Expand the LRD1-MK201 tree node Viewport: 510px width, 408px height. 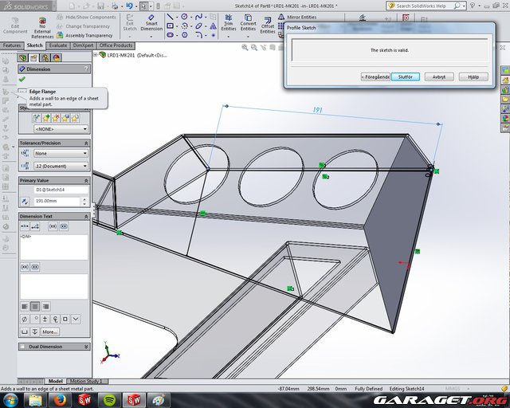96,55
